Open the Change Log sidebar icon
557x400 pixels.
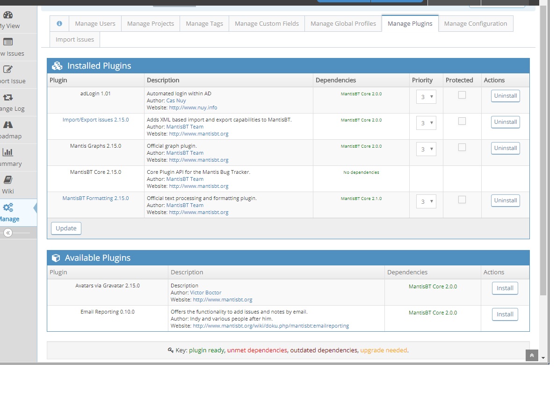(x=8, y=97)
